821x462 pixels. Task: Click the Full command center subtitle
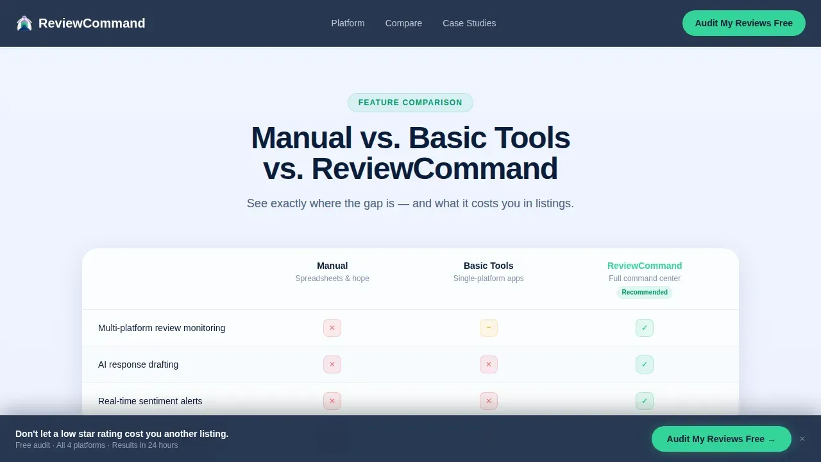[645, 278]
